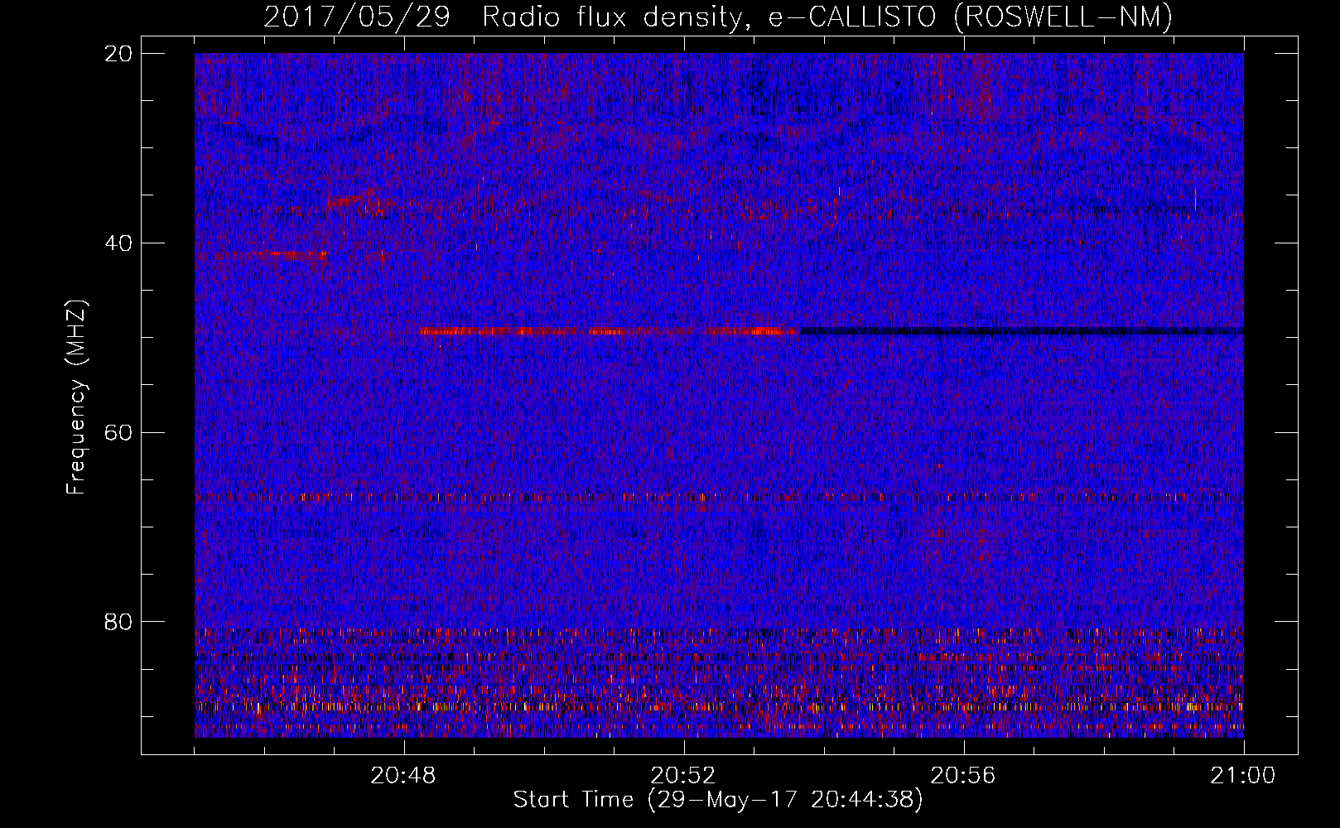Click the frequency tick label '20'
Image resolution: width=1340 pixels, height=828 pixels.
118,54
